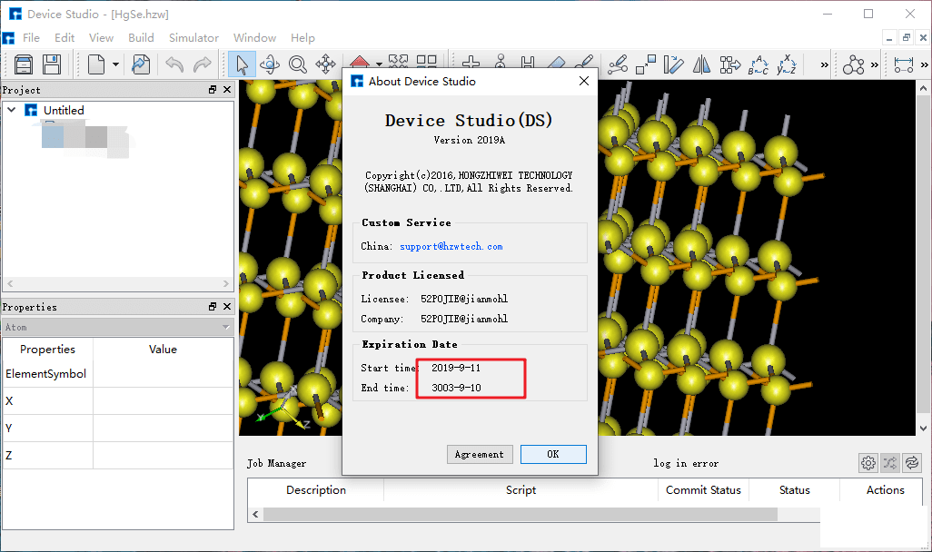The height and width of the screenshot is (552, 932).
Task: Click the ElementSymbol value cell
Action: coord(163,374)
